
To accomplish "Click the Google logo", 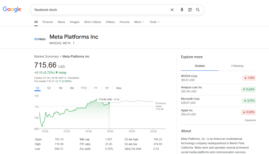I will point(12,9).
